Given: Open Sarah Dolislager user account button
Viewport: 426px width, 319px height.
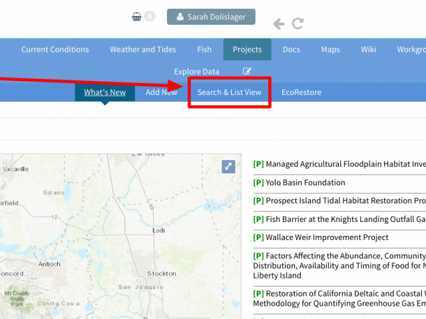Looking at the screenshot, I should [x=211, y=17].
